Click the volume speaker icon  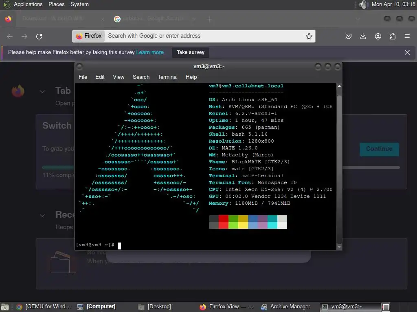tap(363, 4)
